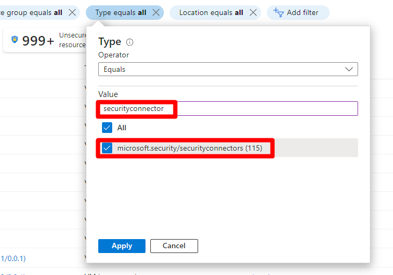Screen dimensions: 393x275
Task: Click the info icon next to Type
Action: click(129, 42)
